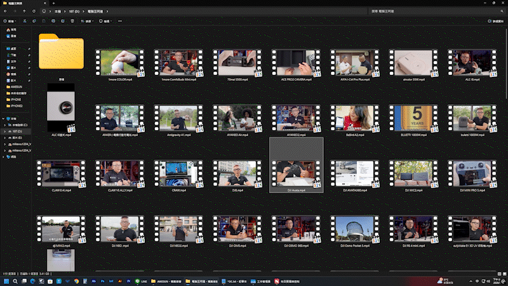This screenshot has width=508, height=286.
Task: Collapse the This PC tree node
Action: [x=3, y=119]
